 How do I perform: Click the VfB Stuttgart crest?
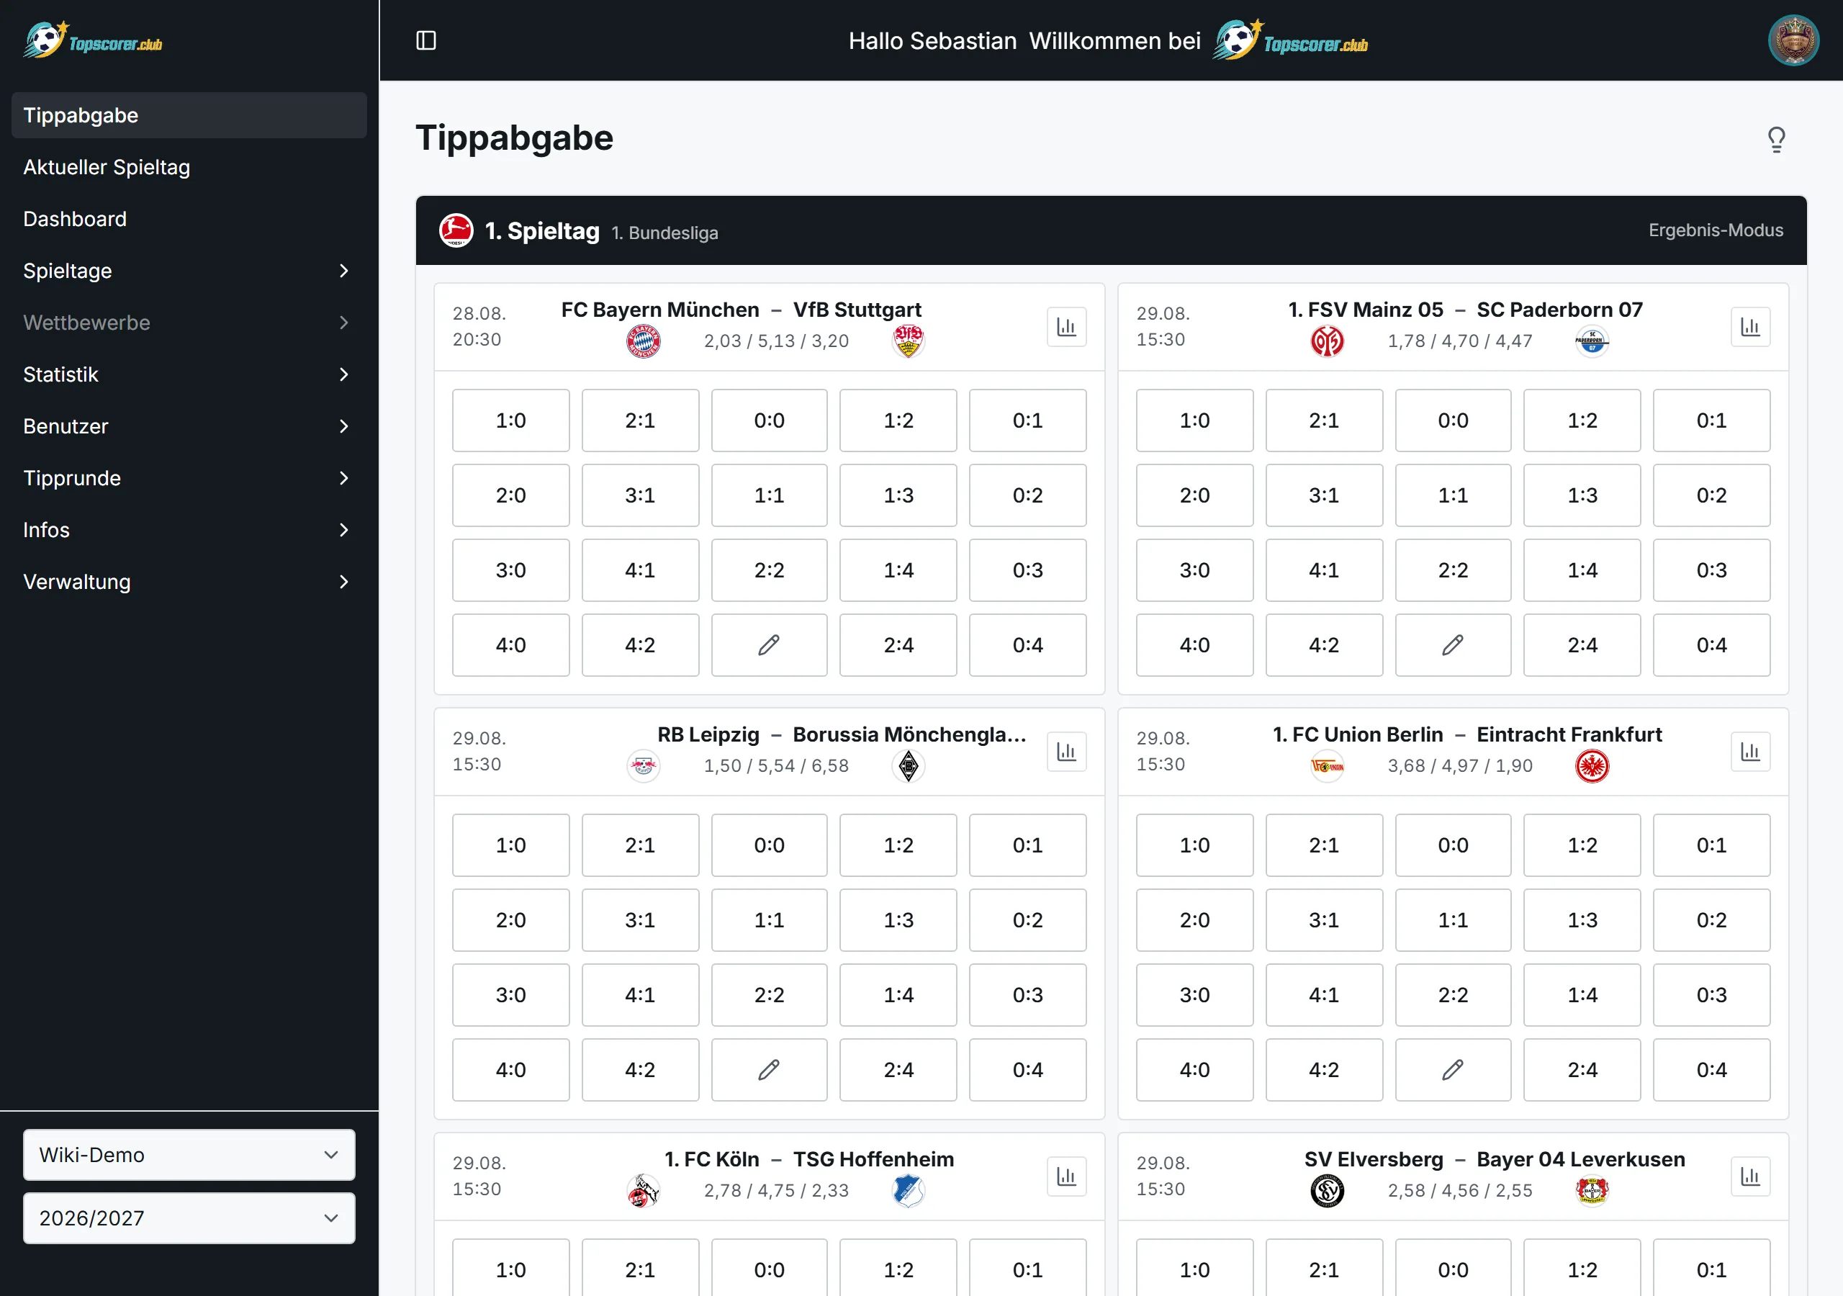pyautogui.click(x=908, y=341)
